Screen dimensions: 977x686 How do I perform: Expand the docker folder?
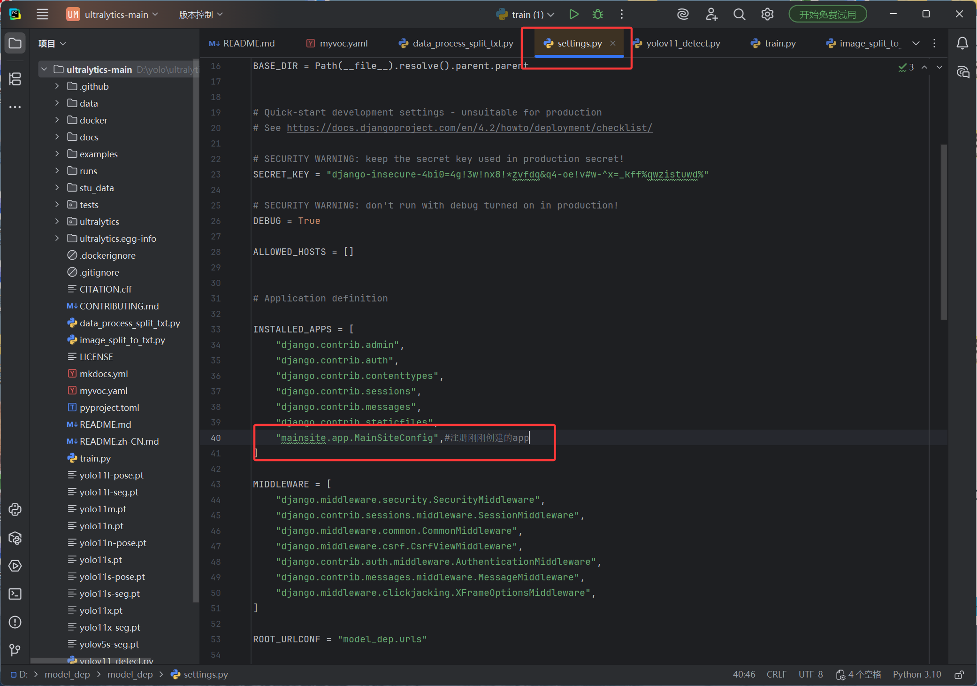57,120
